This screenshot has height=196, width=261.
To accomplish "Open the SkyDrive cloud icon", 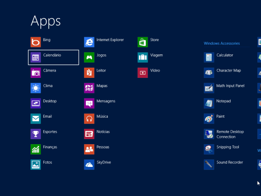I will tap(89, 164).
